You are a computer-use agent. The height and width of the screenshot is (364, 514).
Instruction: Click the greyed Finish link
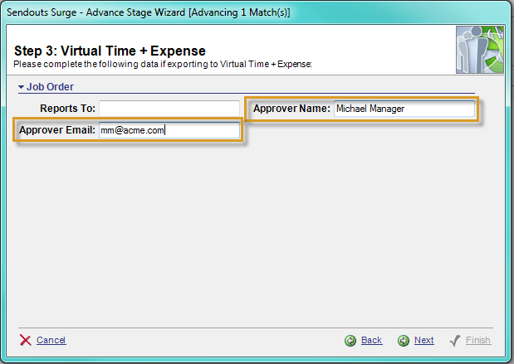point(478,340)
